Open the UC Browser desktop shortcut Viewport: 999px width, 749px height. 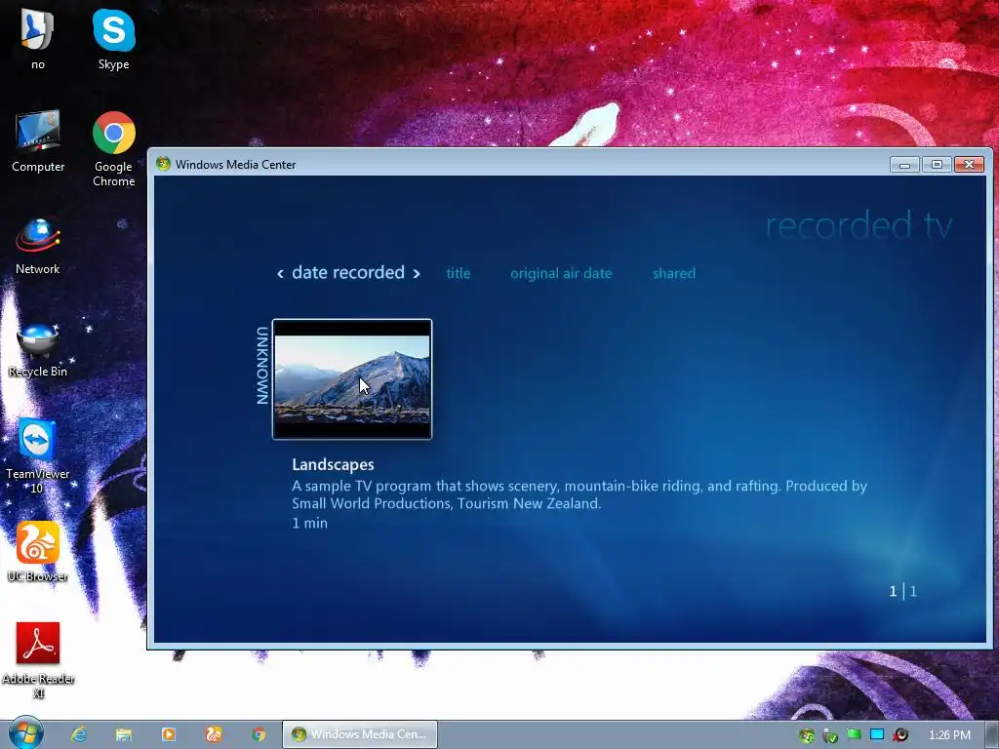point(38,552)
